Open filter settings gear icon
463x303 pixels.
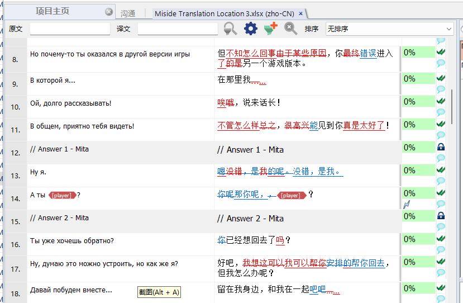251,29
